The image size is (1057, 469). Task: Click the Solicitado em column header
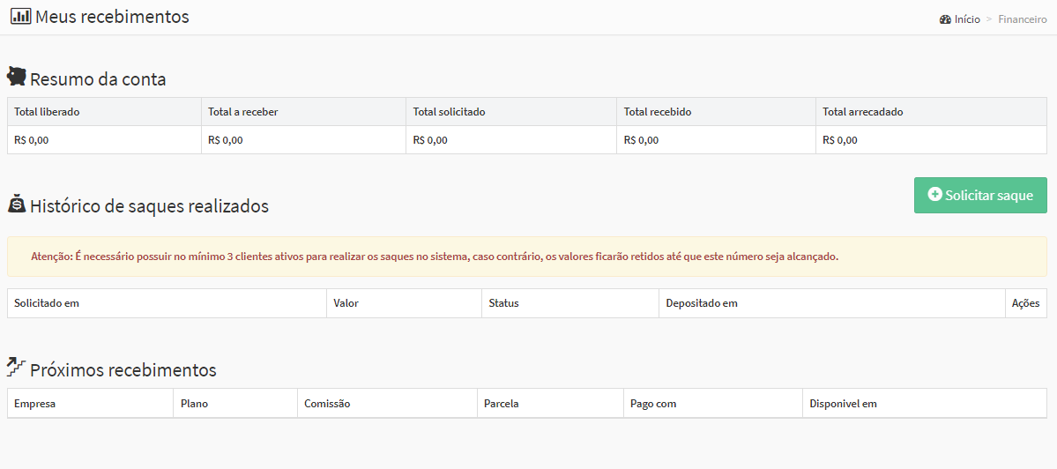(x=47, y=303)
